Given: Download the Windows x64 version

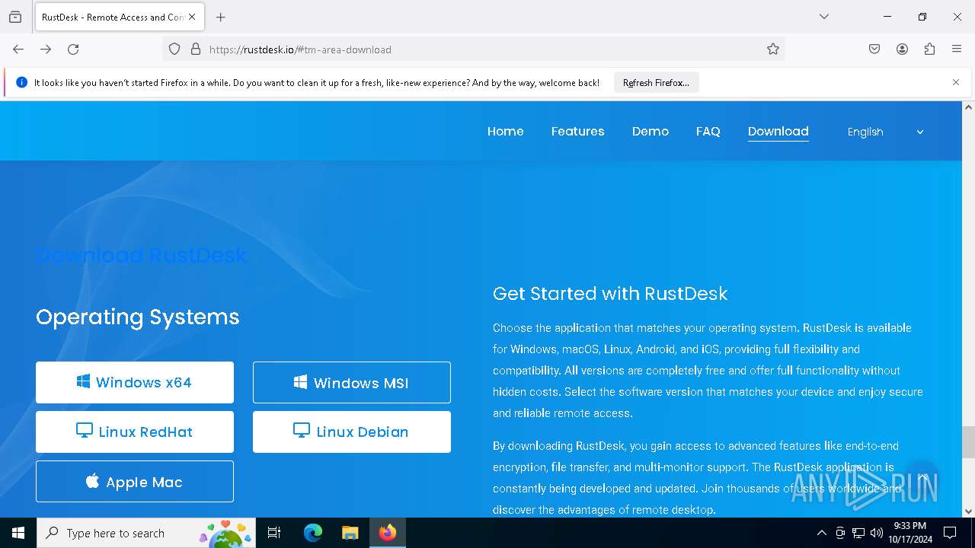Looking at the screenshot, I should point(135,382).
